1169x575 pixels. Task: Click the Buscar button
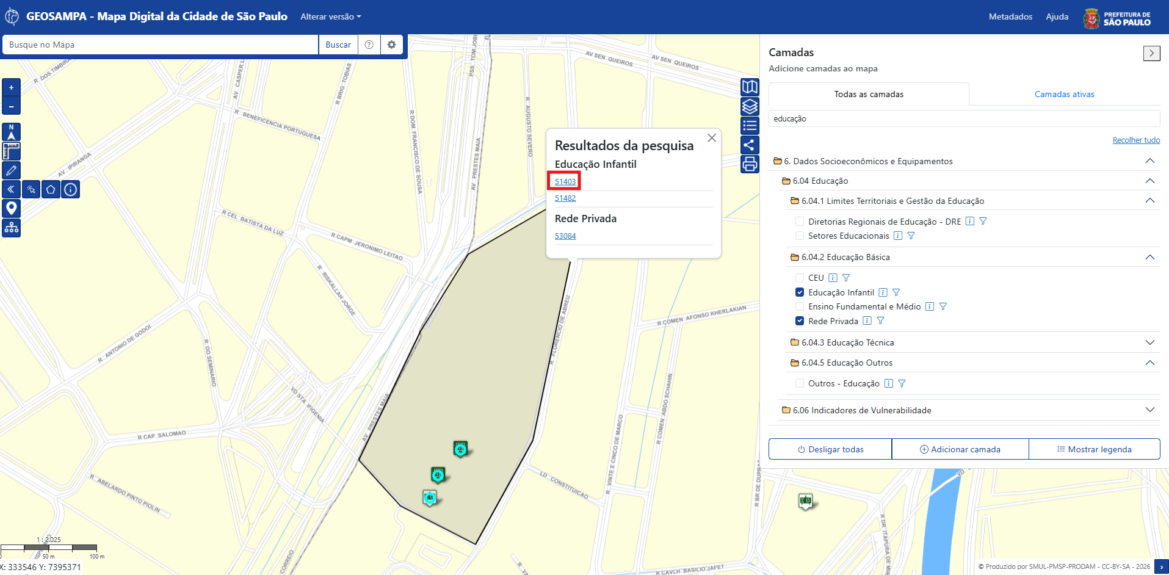[338, 45]
